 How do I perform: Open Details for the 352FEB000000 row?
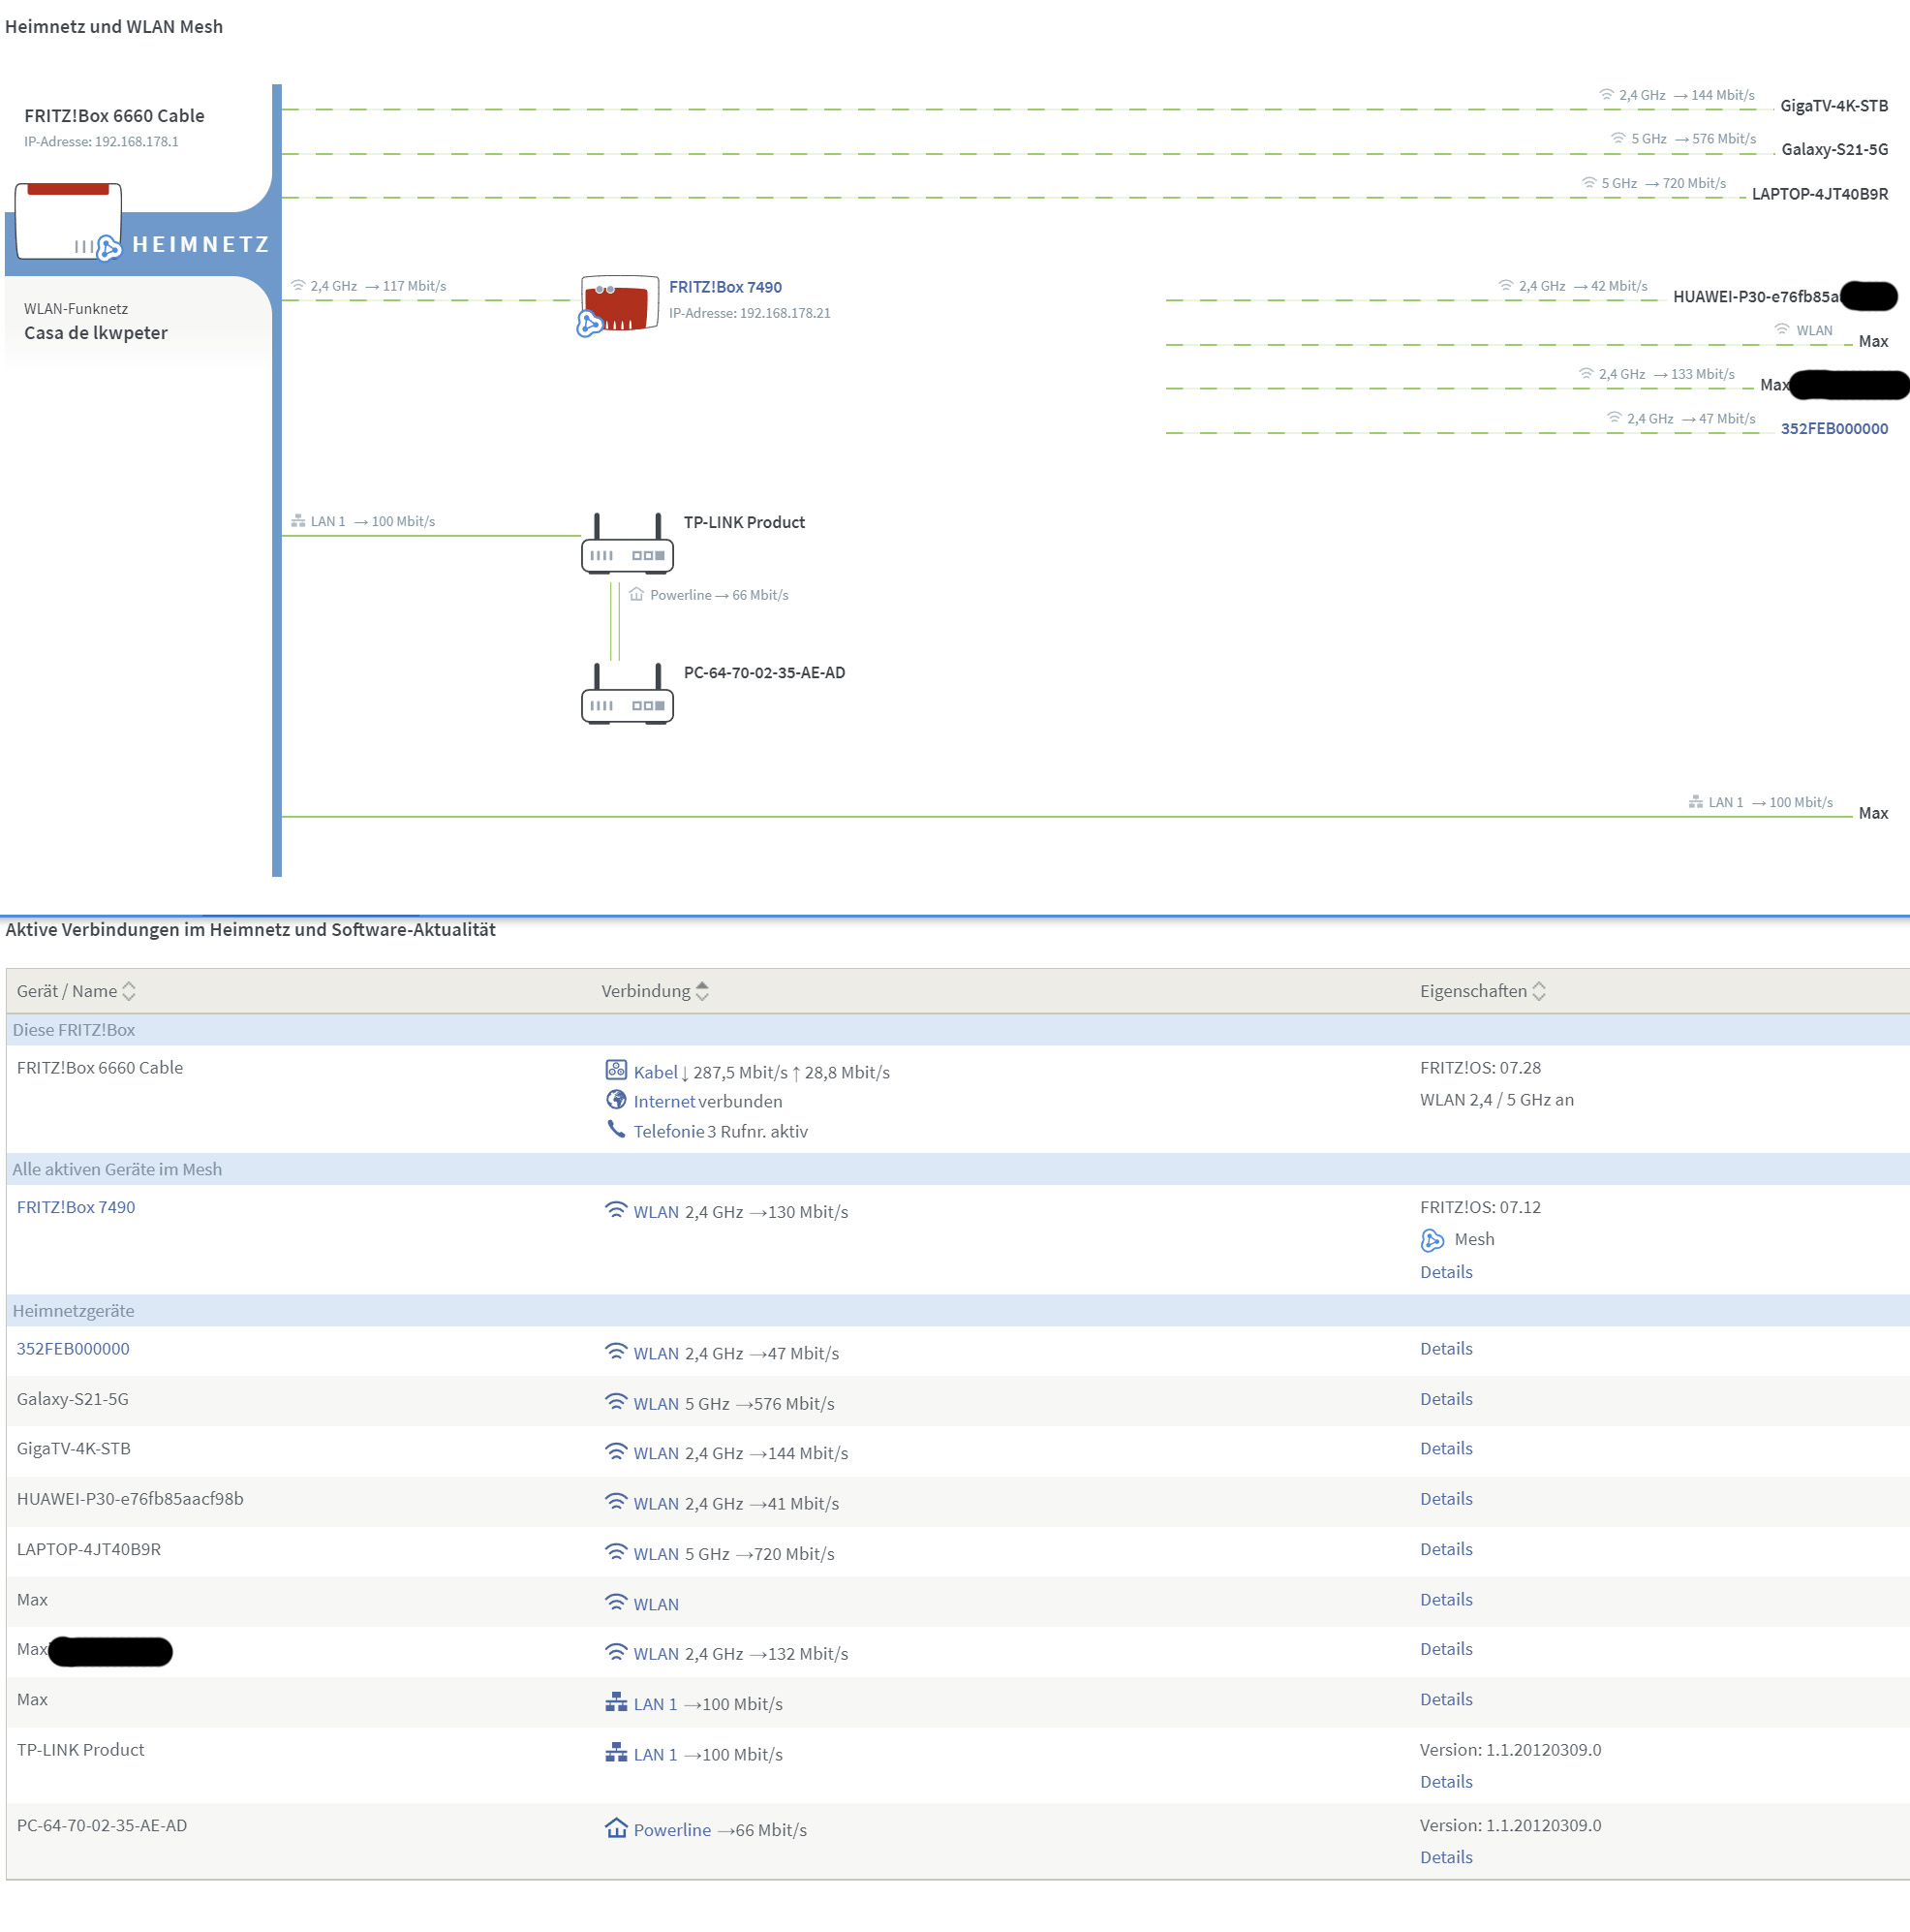(x=1446, y=1348)
